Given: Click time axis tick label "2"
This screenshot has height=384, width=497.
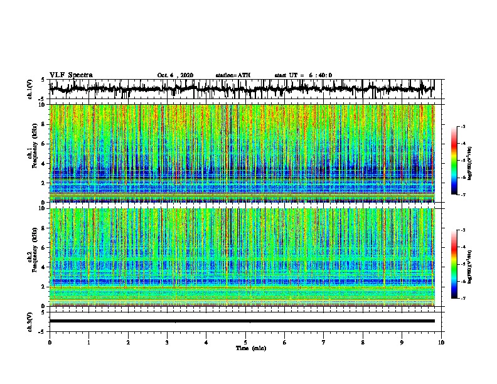Looking at the screenshot, I should [x=128, y=343].
